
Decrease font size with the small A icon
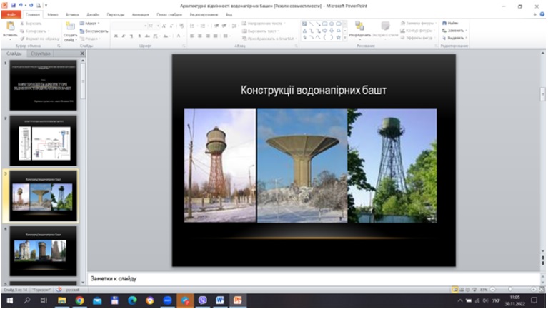171,26
